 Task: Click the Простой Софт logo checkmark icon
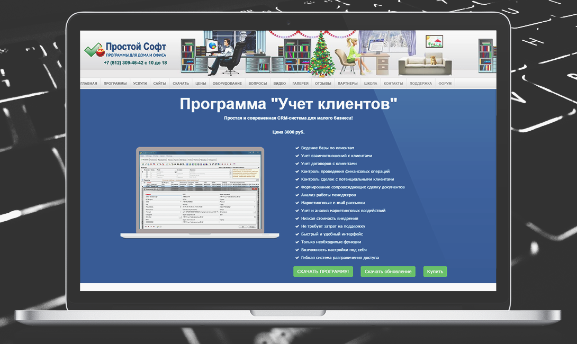[94, 50]
